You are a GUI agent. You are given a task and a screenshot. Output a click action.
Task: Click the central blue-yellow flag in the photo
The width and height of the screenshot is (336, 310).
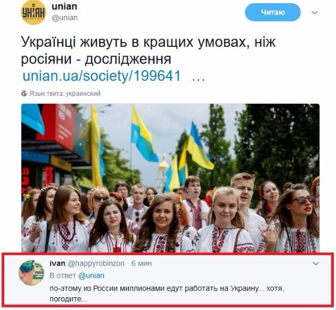click(144, 135)
